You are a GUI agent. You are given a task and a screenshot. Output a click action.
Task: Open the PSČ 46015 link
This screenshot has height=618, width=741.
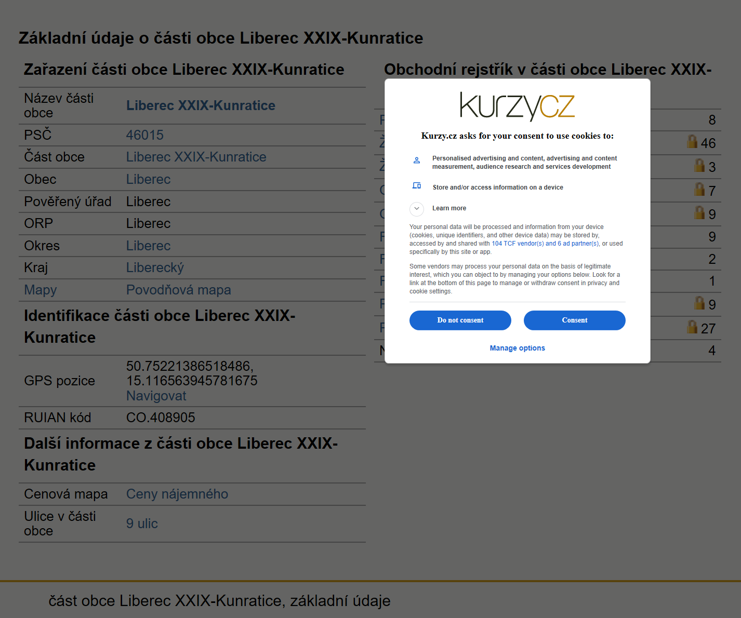tap(145, 135)
